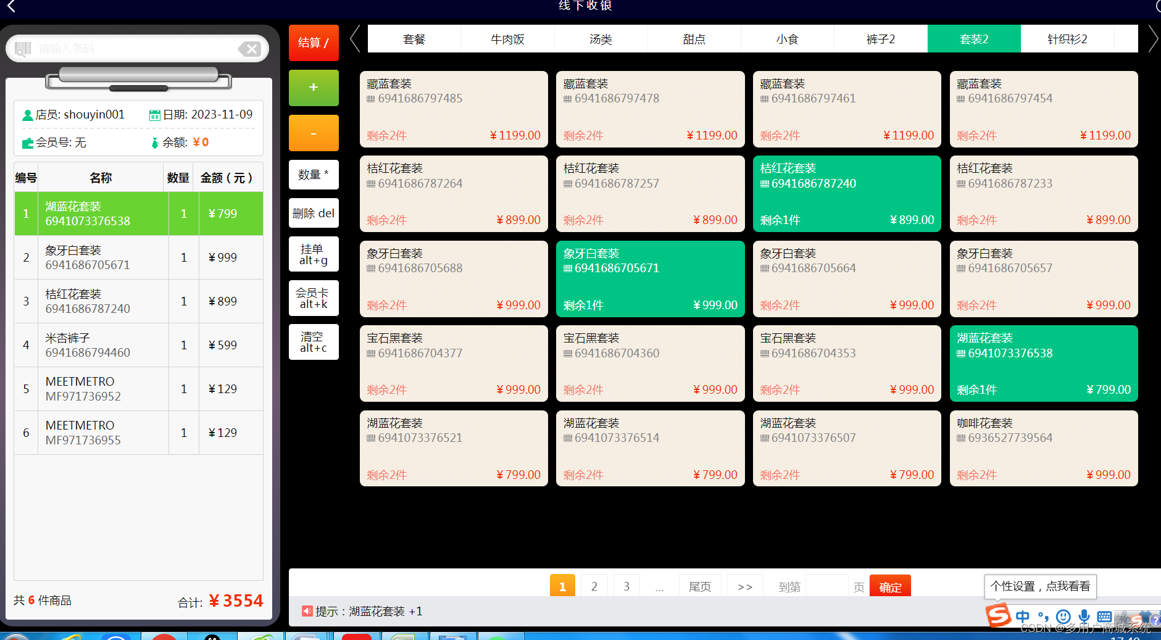The height and width of the screenshot is (640, 1161).
Task: Select cart row 1 湖蓝花套装
Action: tap(139, 214)
